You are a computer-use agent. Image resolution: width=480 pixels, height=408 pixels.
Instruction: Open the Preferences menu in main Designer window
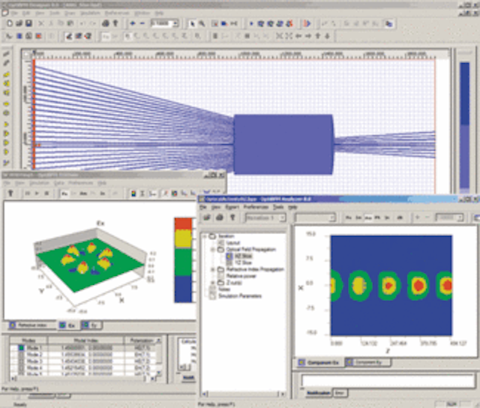point(117,13)
